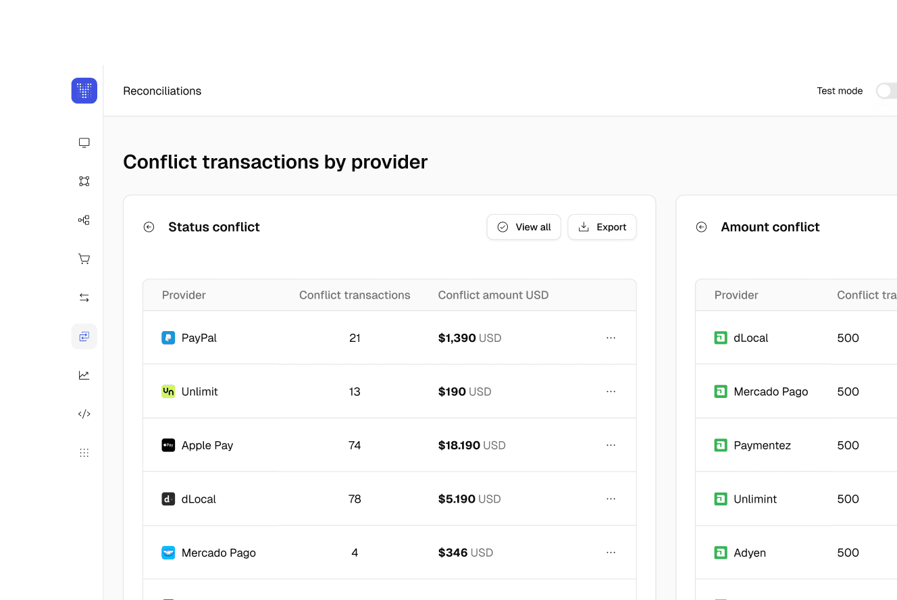
Task: Click back arrow beside Status conflict
Action: pyautogui.click(x=149, y=227)
